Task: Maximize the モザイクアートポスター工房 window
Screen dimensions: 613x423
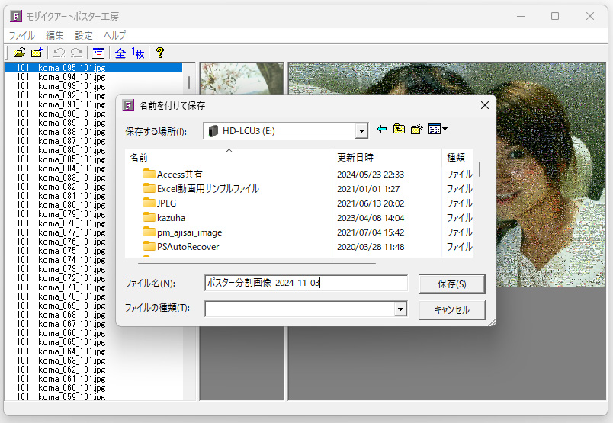Action: pyautogui.click(x=555, y=17)
